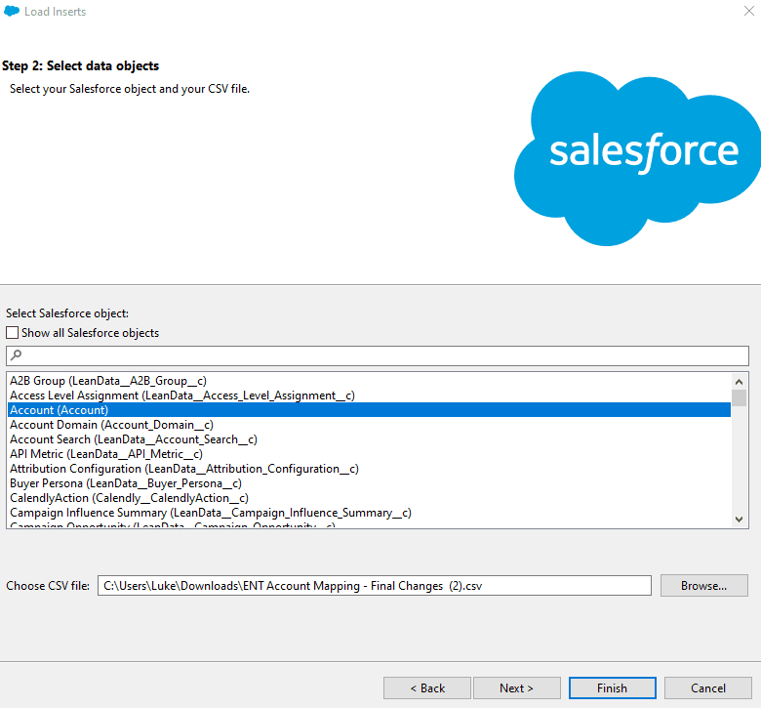Image resolution: width=761 pixels, height=708 pixels.
Task: Enable Show all Salesforce objects checkbox
Action: pyautogui.click(x=13, y=333)
